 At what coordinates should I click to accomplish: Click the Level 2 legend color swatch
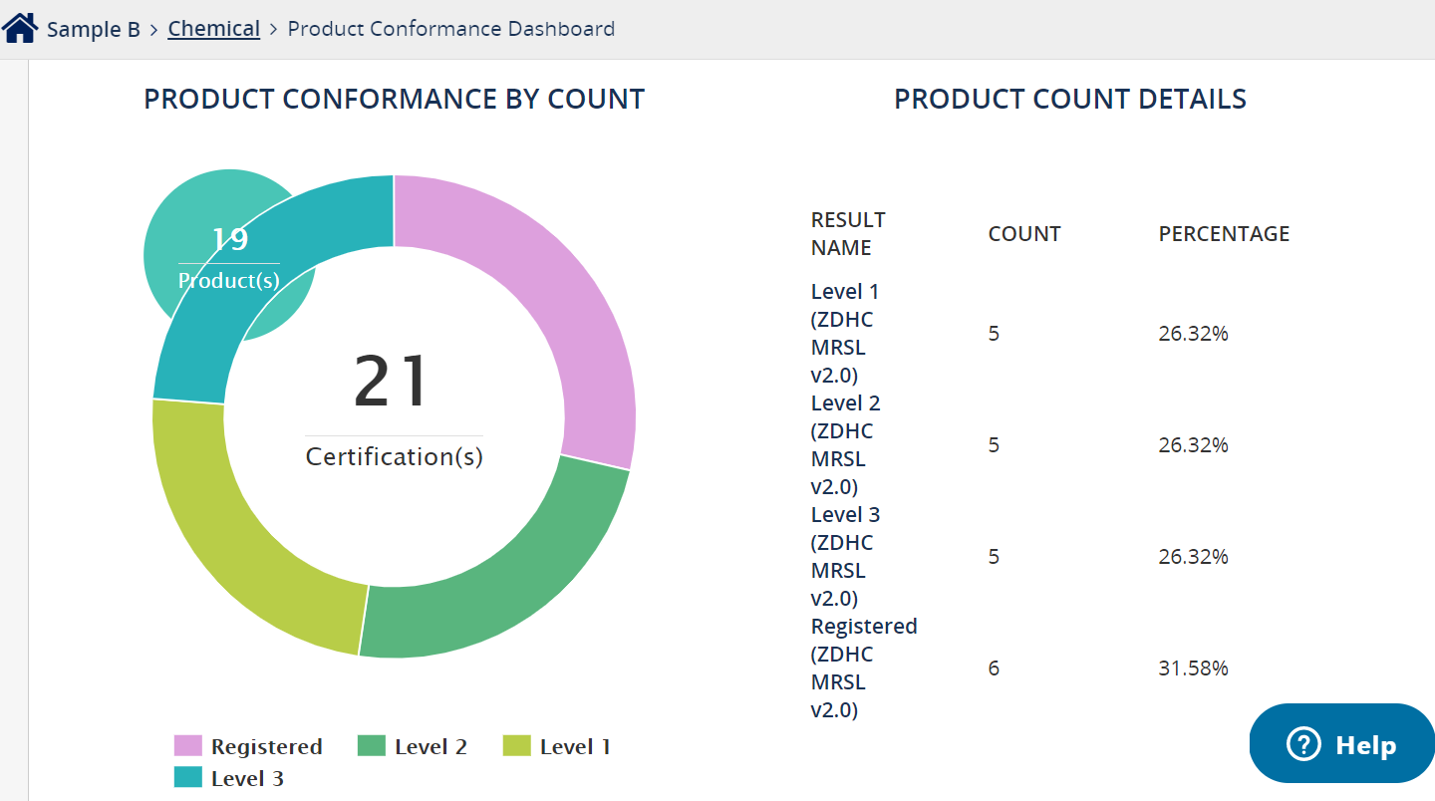372,746
